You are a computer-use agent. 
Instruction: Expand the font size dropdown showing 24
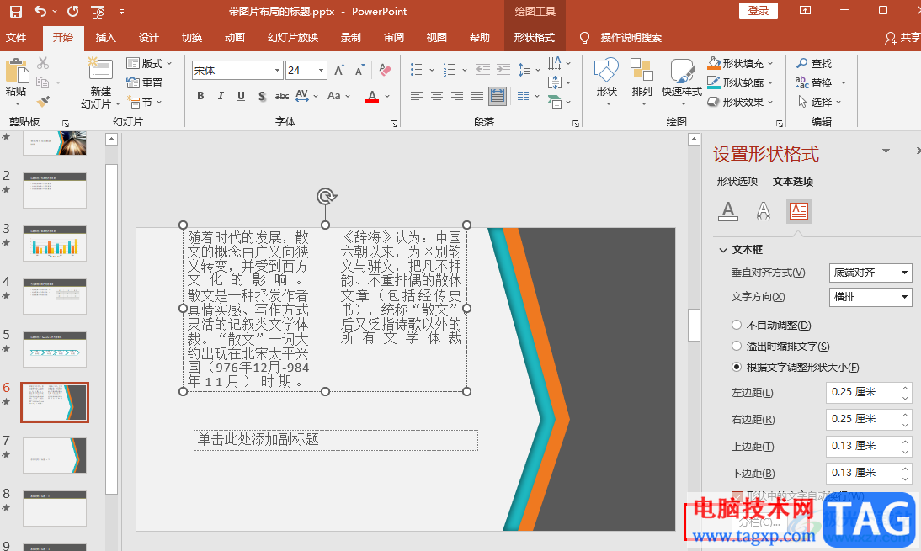321,71
